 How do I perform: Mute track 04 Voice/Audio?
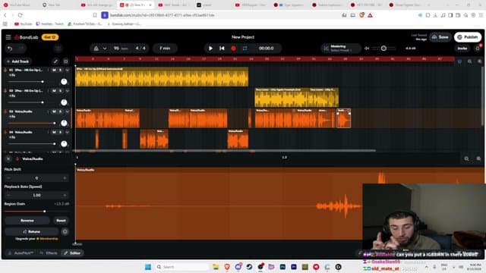[54, 132]
